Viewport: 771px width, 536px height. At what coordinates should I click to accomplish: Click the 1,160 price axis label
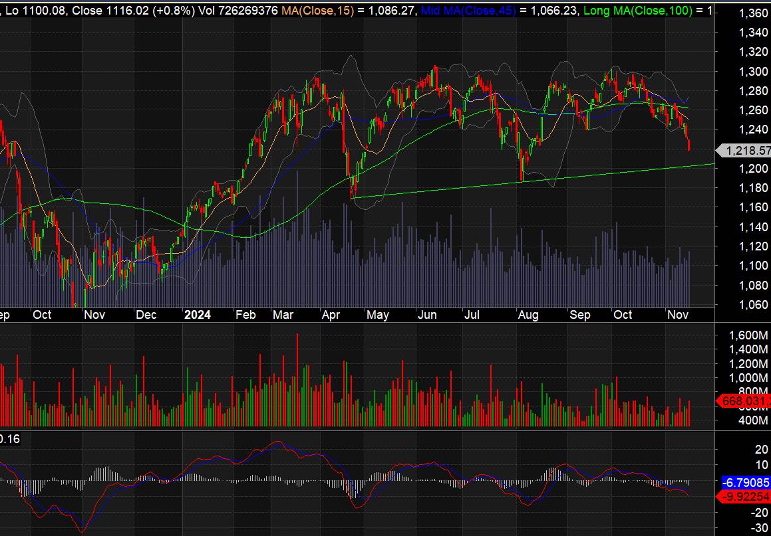tap(753, 207)
